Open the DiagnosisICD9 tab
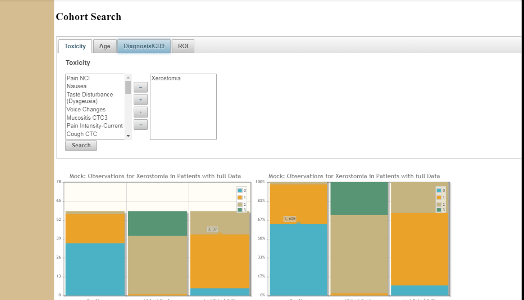 tap(144, 46)
